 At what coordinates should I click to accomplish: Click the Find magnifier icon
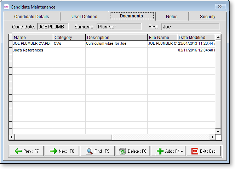[89, 151]
